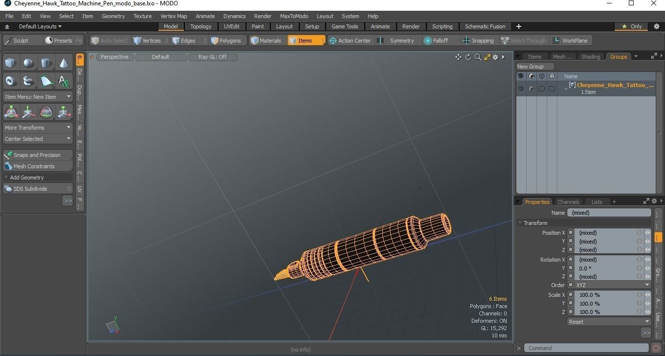Expand the More Transforms dropdown
The height and width of the screenshot is (356, 665).
[37, 127]
